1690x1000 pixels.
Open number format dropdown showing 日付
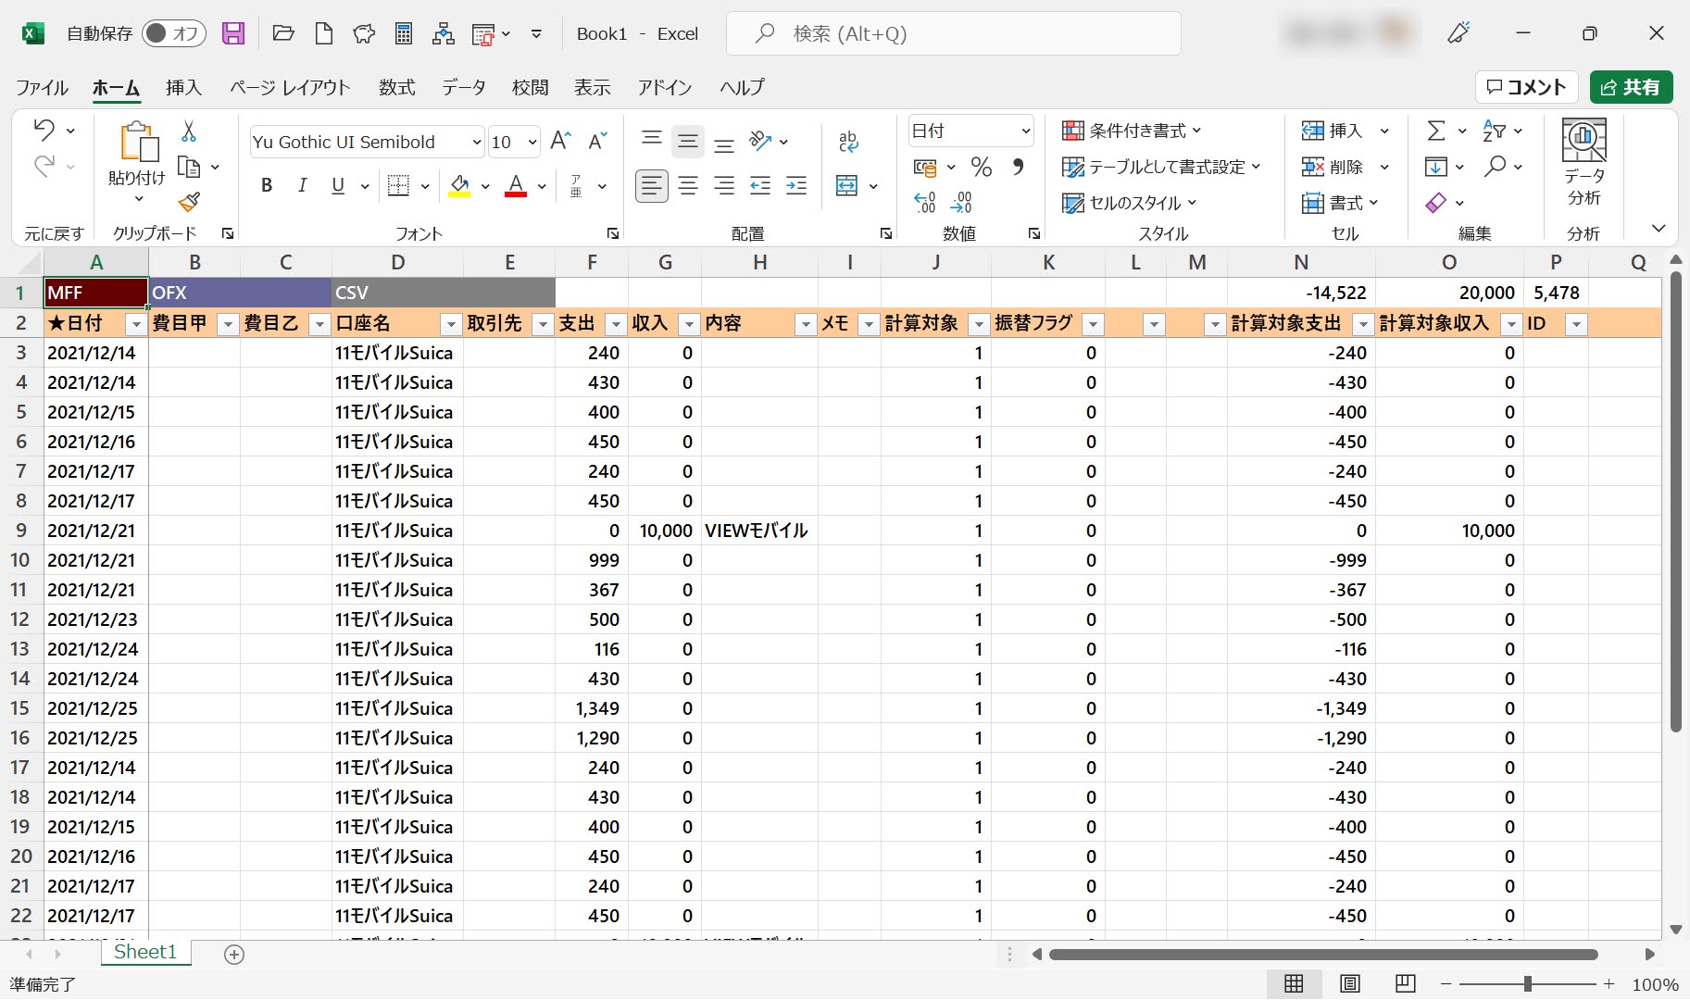click(x=1025, y=131)
